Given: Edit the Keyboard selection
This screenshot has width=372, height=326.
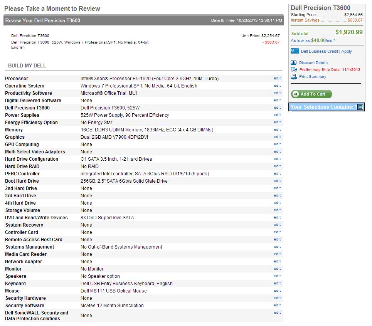Looking at the screenshot, I should [x=277, y=283].
